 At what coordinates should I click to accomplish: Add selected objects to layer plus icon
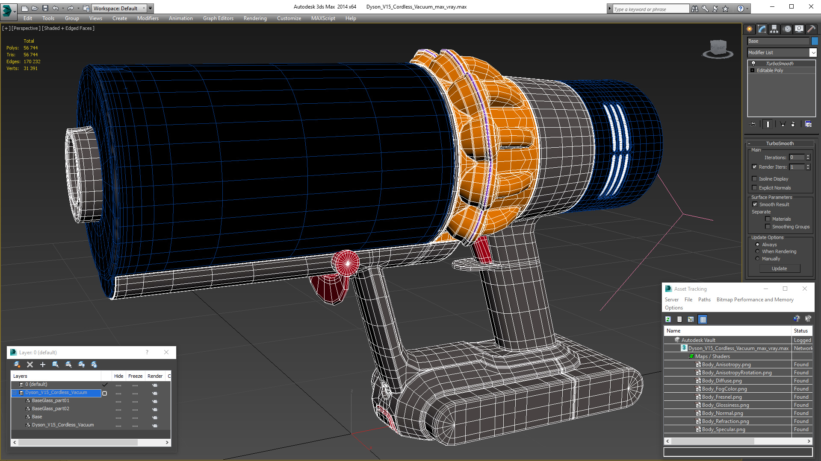click(43, 365)
